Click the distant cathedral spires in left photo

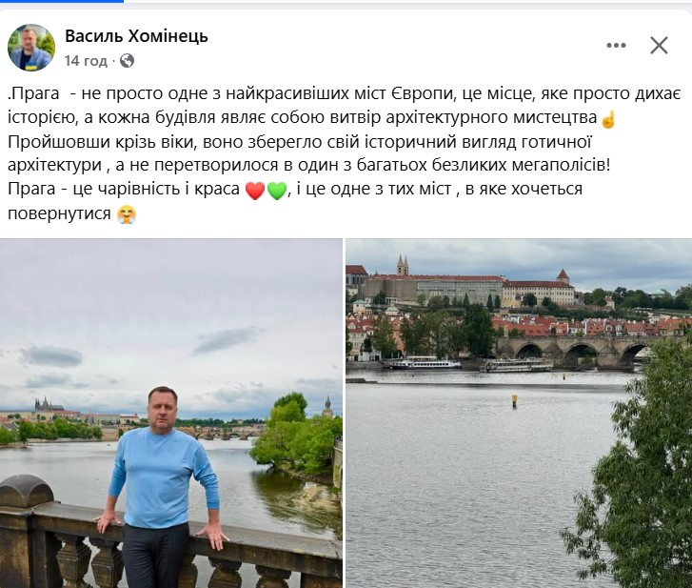click(45, 404)
